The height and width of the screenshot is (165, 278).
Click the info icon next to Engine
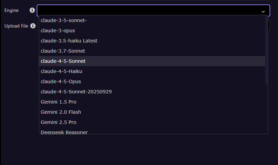[x=32, y=11]
